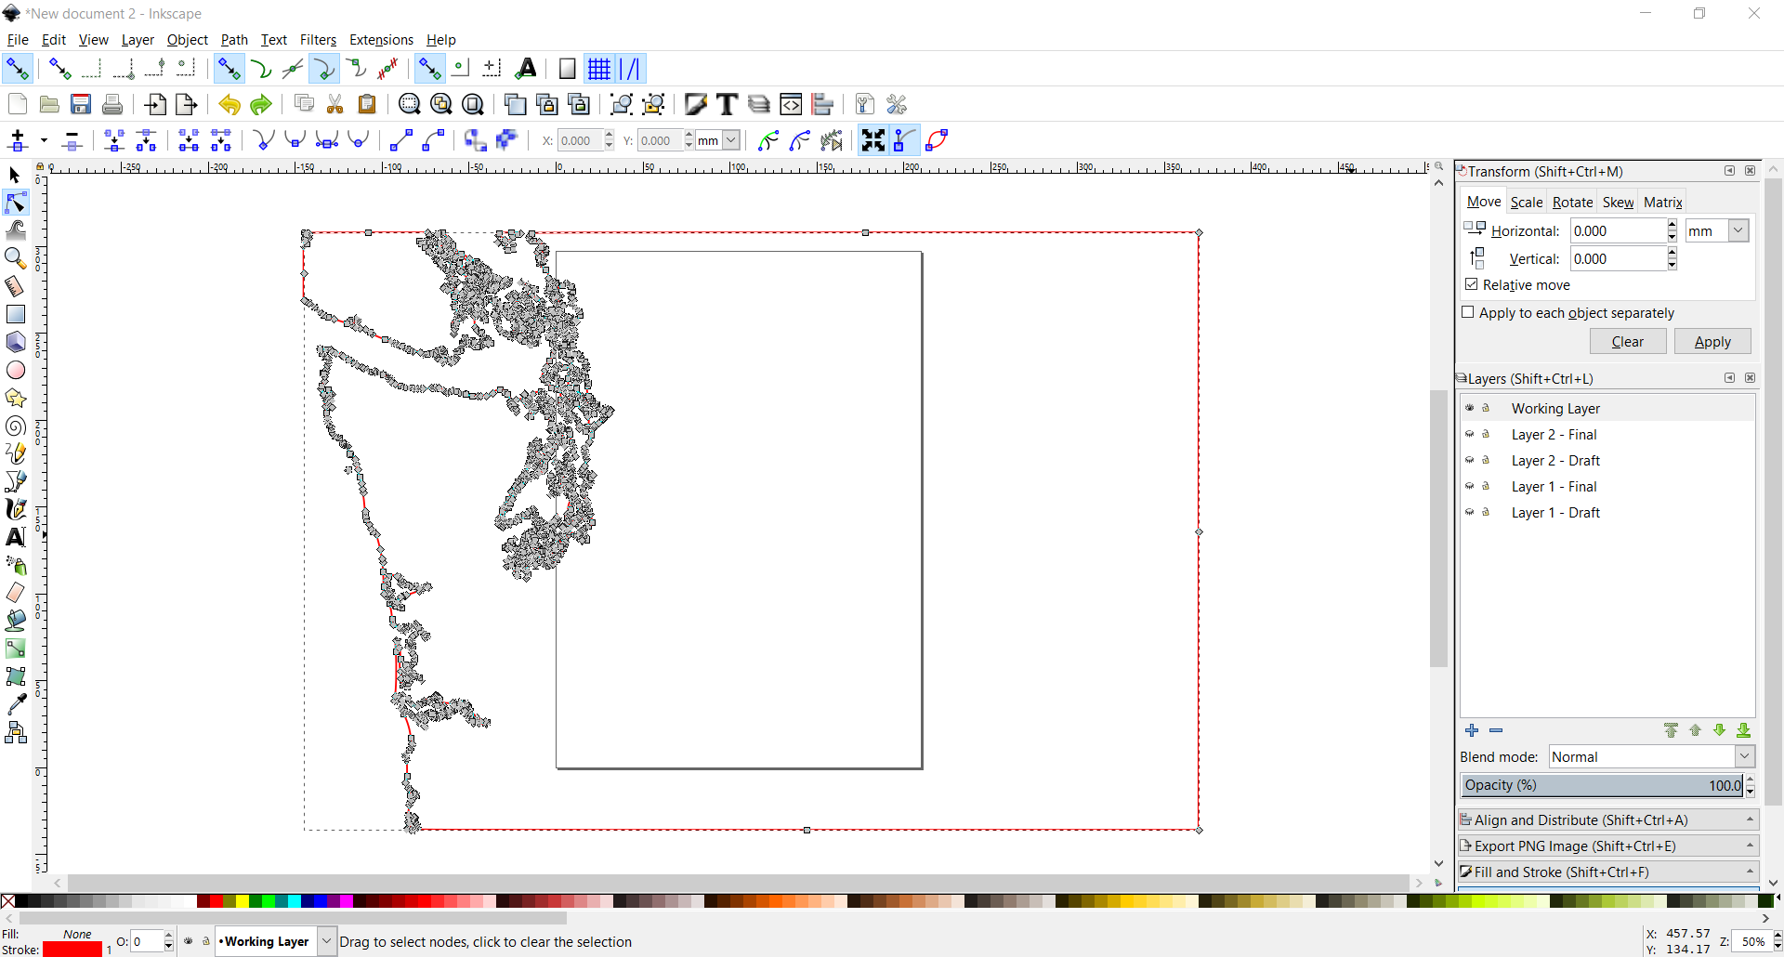Open the Extensions menu
Viewport: 1784px width, 957px height.
click(381, 39)
